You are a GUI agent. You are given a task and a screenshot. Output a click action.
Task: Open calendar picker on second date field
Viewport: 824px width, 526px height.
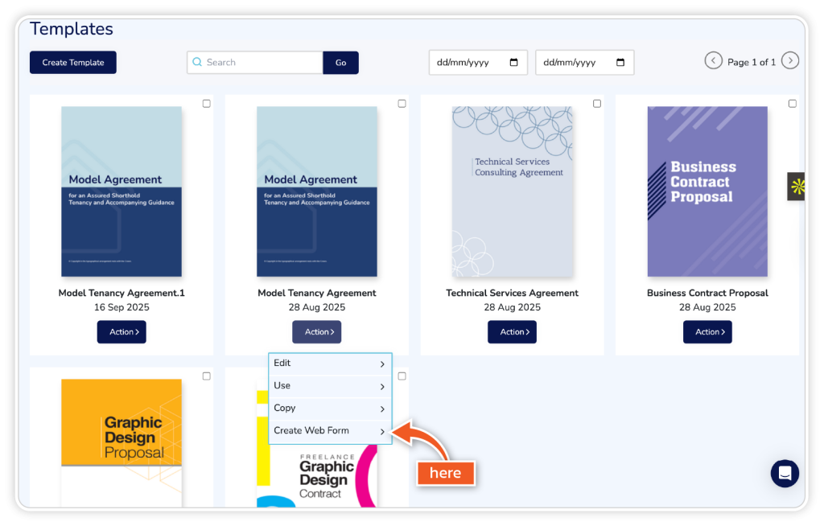(620, 63)
